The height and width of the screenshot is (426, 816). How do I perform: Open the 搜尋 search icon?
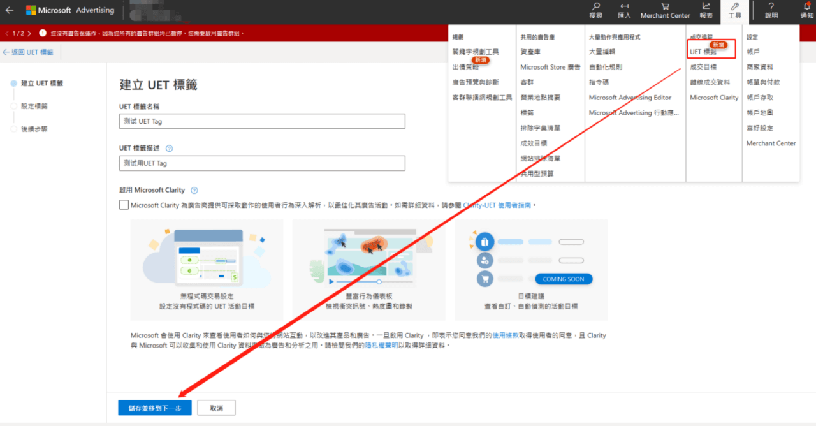pyautogui.click(x=596, y=11)
